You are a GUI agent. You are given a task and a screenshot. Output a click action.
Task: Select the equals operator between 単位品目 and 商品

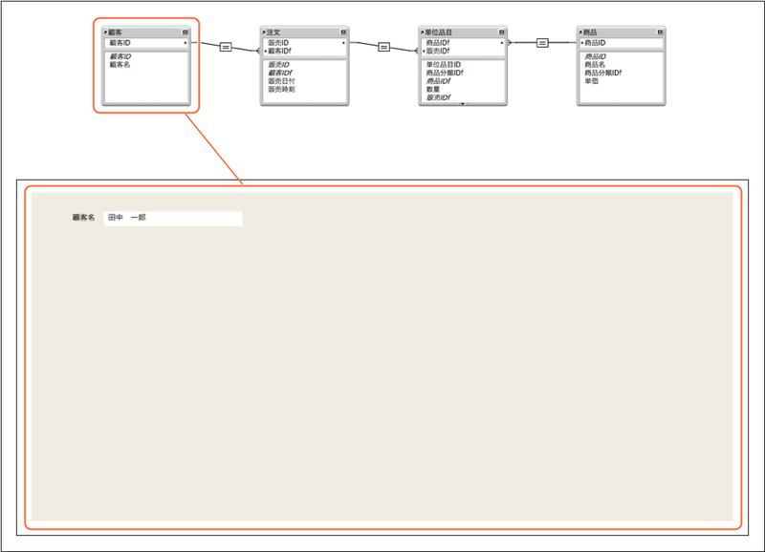tap(542, 43)
